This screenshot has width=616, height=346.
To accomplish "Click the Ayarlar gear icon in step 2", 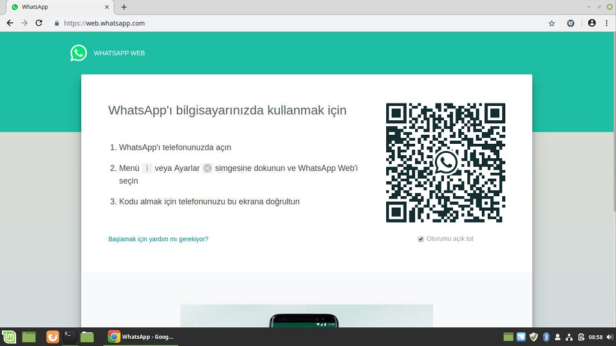I will 208,168.
